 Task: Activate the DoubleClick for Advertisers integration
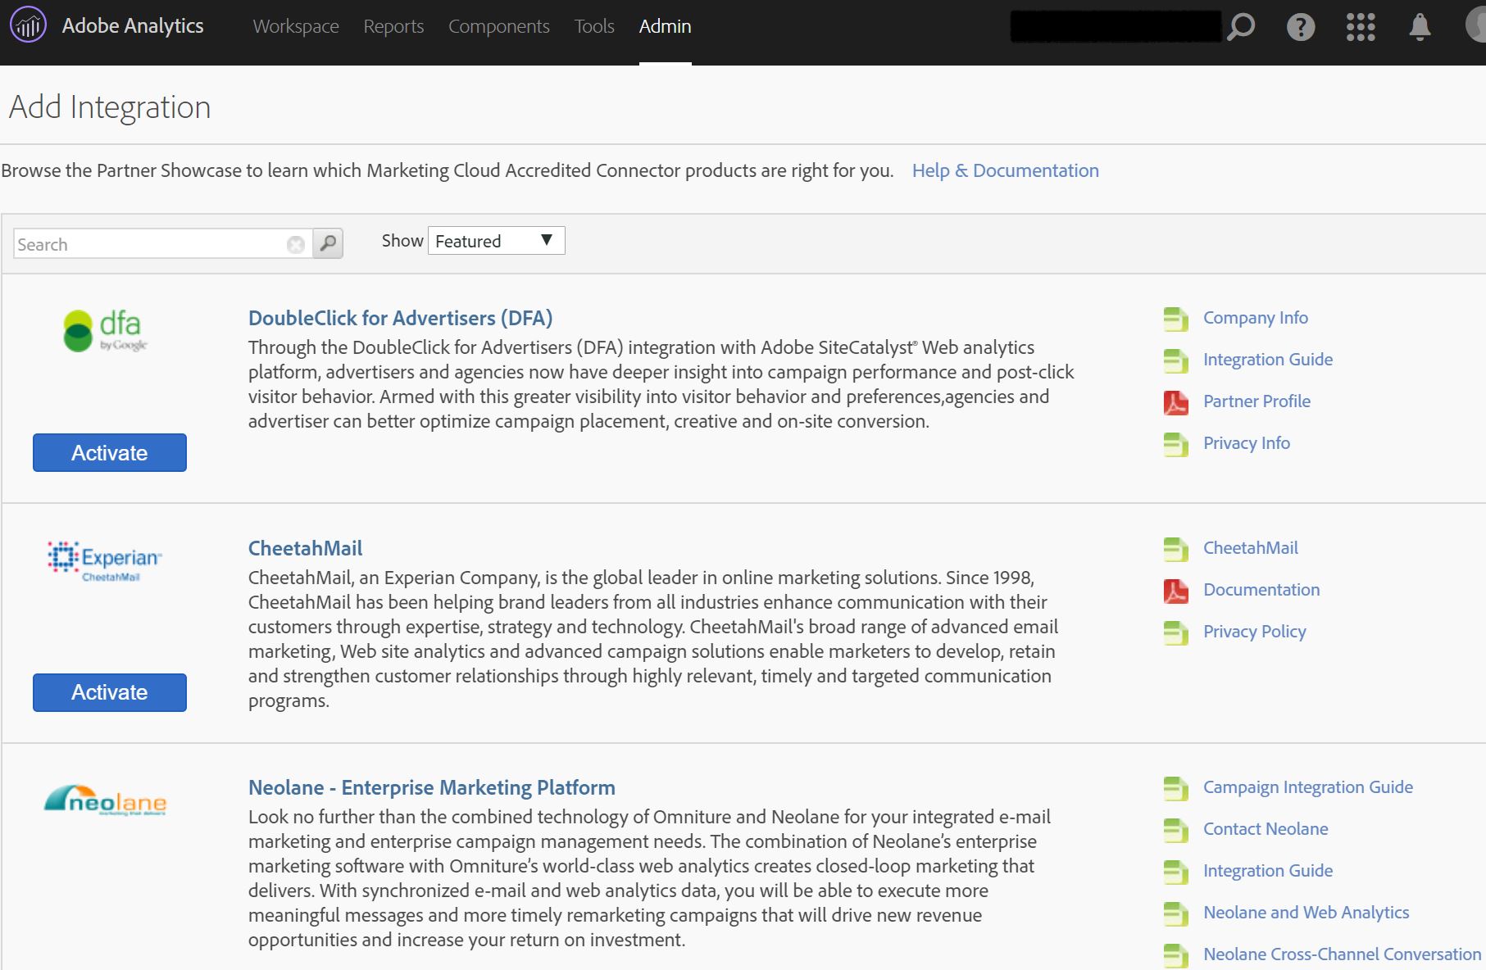[x=110, y=453]
